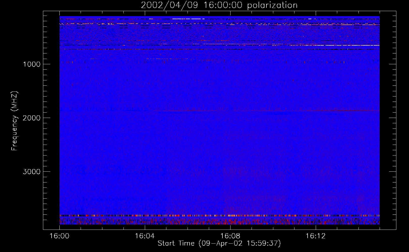
Task: Click the 1000 frequency tick label
Action: 32,64
